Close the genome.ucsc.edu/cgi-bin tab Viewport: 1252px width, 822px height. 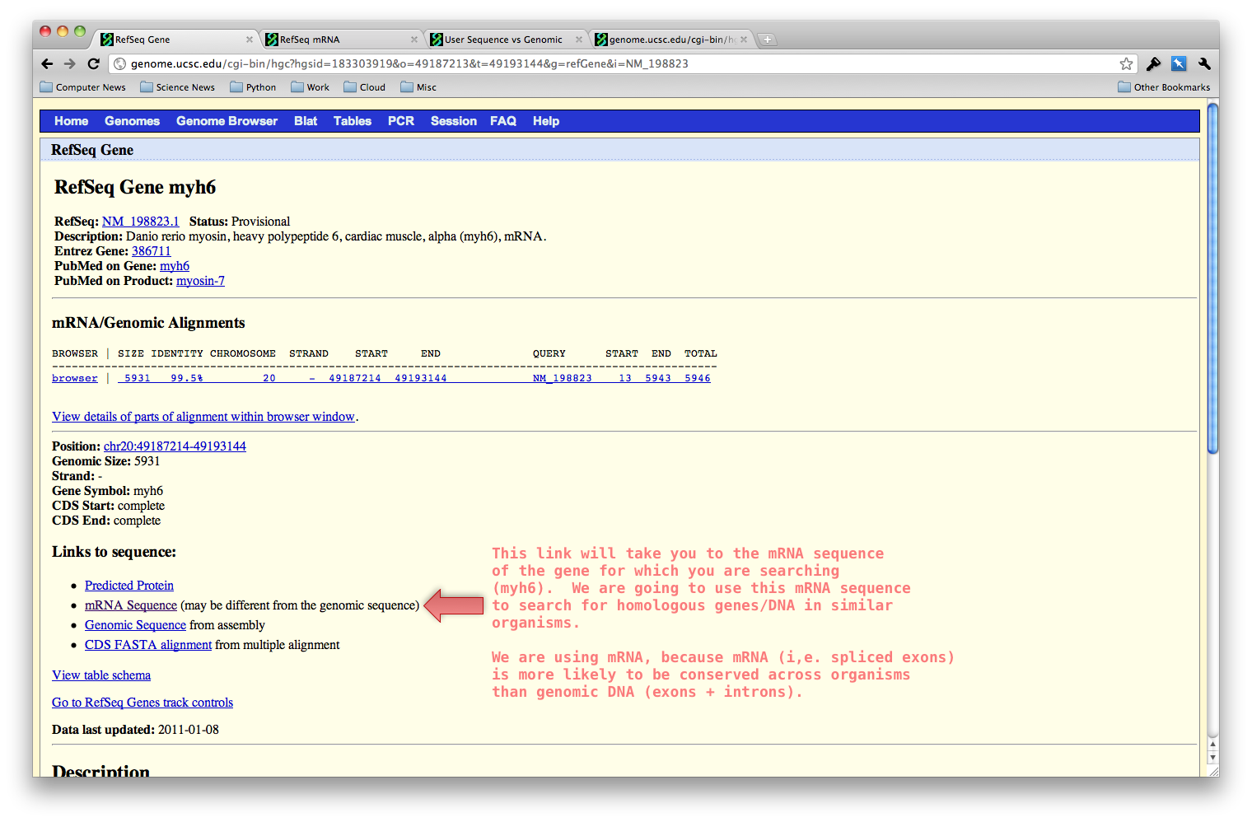tap(744, 40)
